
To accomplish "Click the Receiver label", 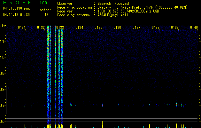I will [x=65, y=11].
